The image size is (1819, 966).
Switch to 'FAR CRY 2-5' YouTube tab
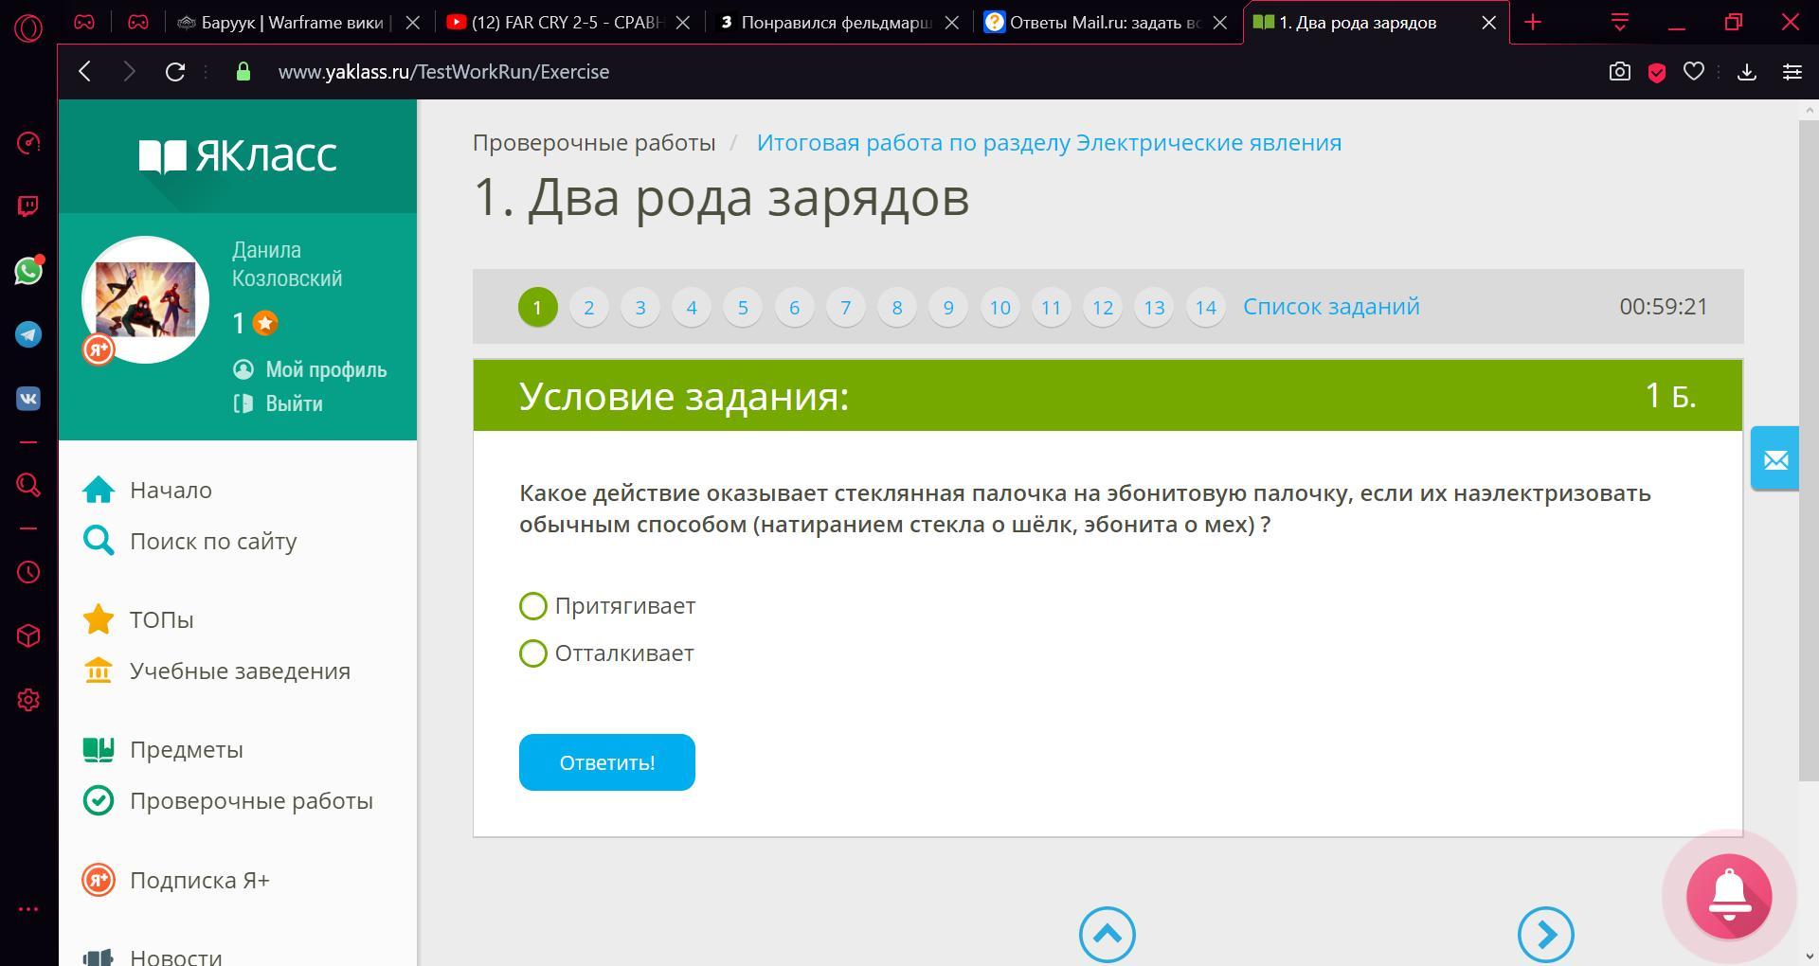pos(568,23)
